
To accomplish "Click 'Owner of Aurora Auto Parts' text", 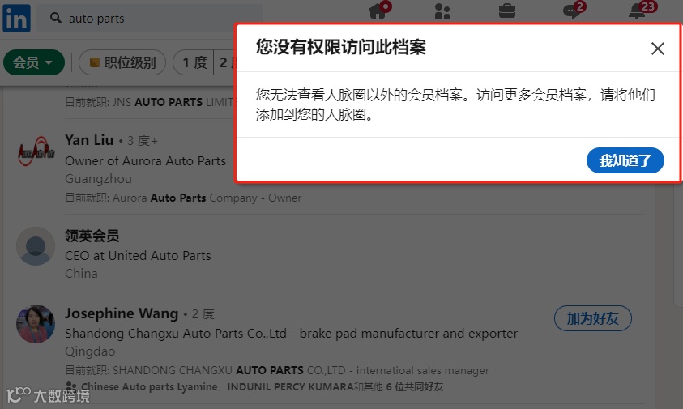I will click(x=146, y=160).
